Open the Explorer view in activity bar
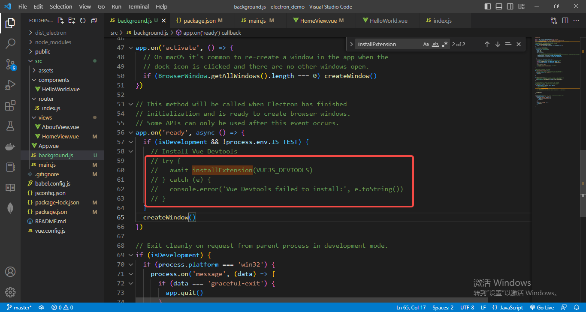The image size is (586, 312). coord(10,23)
